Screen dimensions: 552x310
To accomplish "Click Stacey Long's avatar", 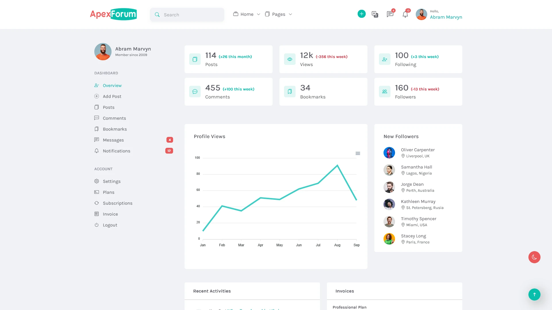I will click(x=389, y=239).
